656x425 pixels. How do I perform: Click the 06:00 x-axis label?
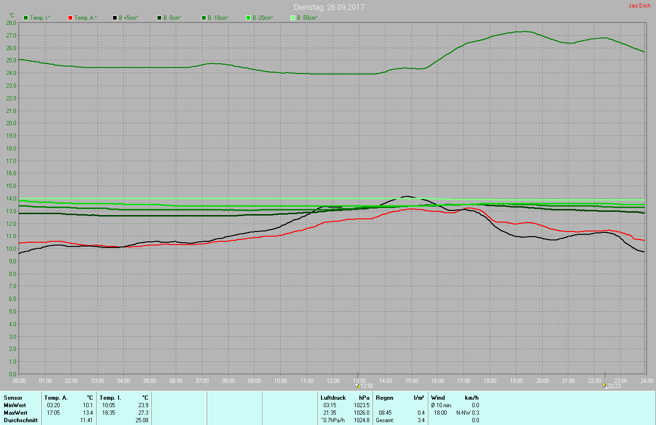point(176,381)
